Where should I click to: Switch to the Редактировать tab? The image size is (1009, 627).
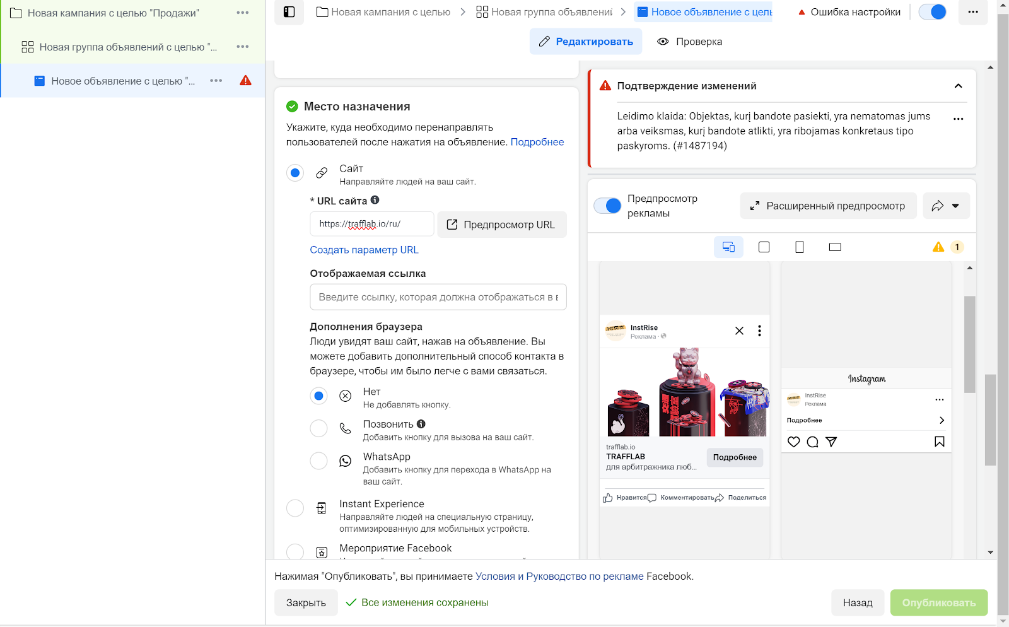click(586, 42)
